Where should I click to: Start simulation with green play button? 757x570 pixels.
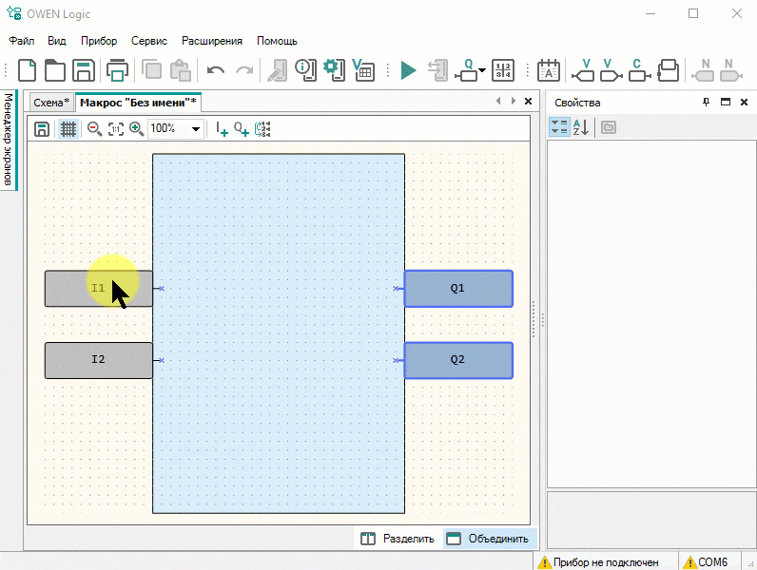click(x=408, y=70)
